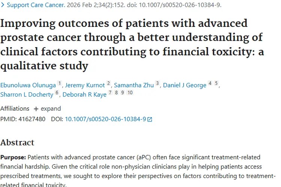
Task: Open the DOI 10.1007/s00520-026-10384-9 link
Action: [x=105, y=119]
